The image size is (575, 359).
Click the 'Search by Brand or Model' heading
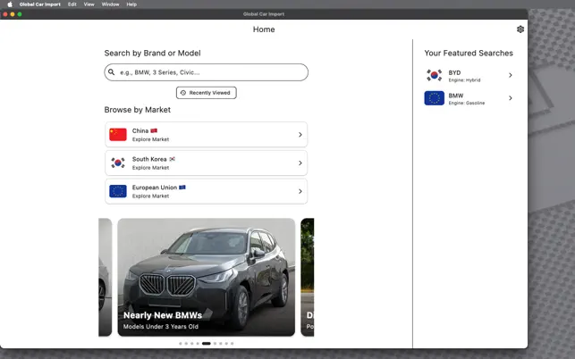[x=153, y=53]
